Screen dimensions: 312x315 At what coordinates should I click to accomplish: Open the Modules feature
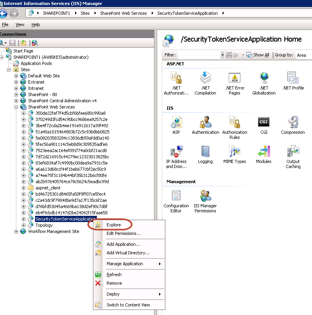[264, 154]
